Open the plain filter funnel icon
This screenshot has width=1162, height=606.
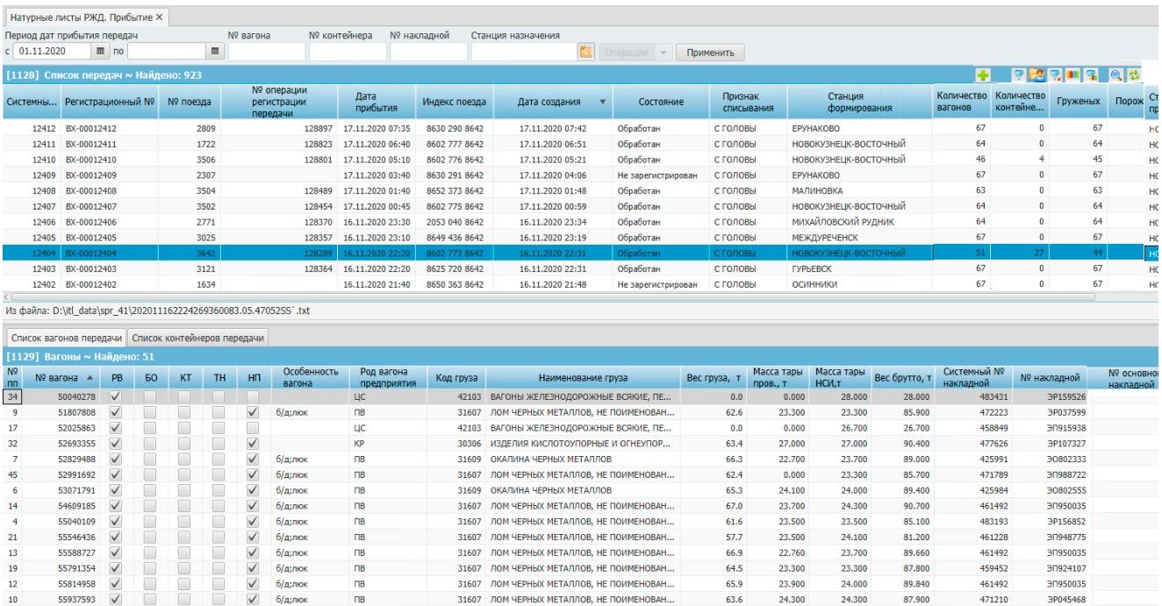point(1020,75)
